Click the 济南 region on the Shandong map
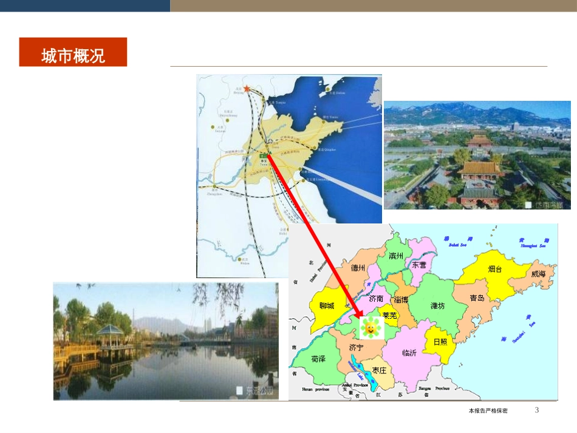This screenshot has width=577, height=433. (x=376, y=298)
